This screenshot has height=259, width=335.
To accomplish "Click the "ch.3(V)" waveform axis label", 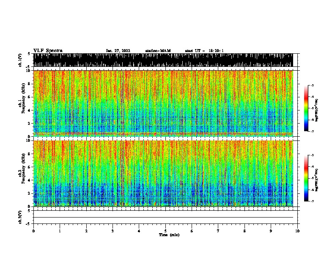I will coord(20,217).
